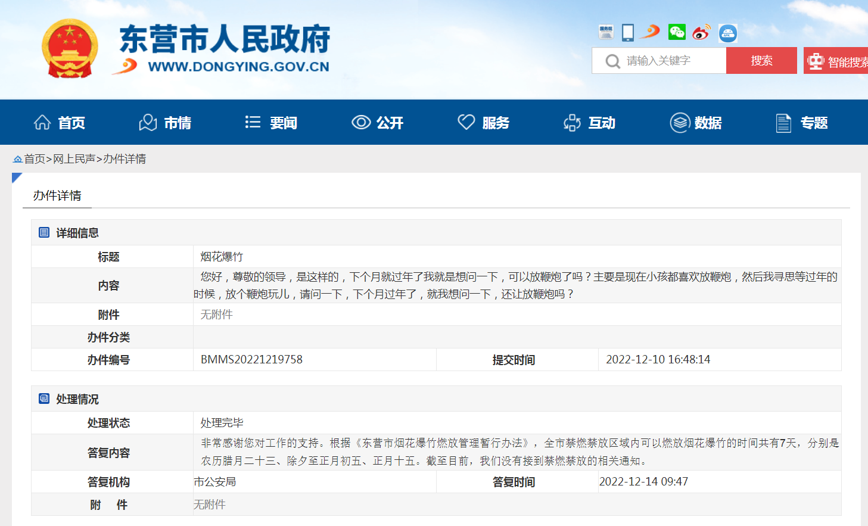
Task: Click the 国务院 State Council app icon
Action: [x=606, y=32]
